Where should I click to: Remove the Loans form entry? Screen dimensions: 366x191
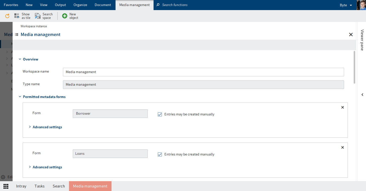click(x=342, y=147)
